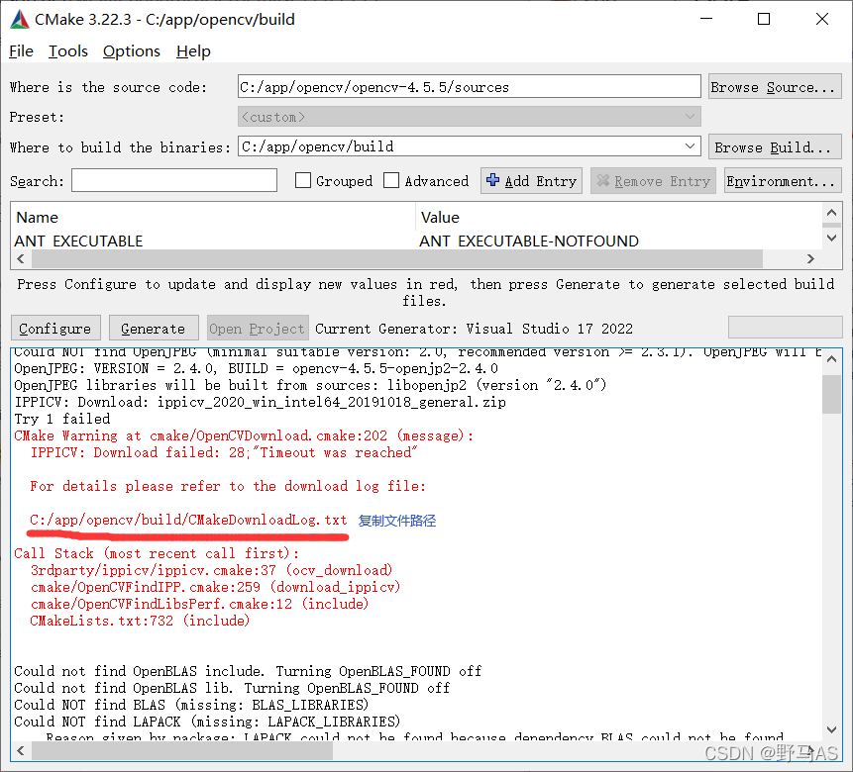The height and width of the screenshot is (772, 853).
Task: Click the IPPICV Download zip file line
Action: (260, 402)
